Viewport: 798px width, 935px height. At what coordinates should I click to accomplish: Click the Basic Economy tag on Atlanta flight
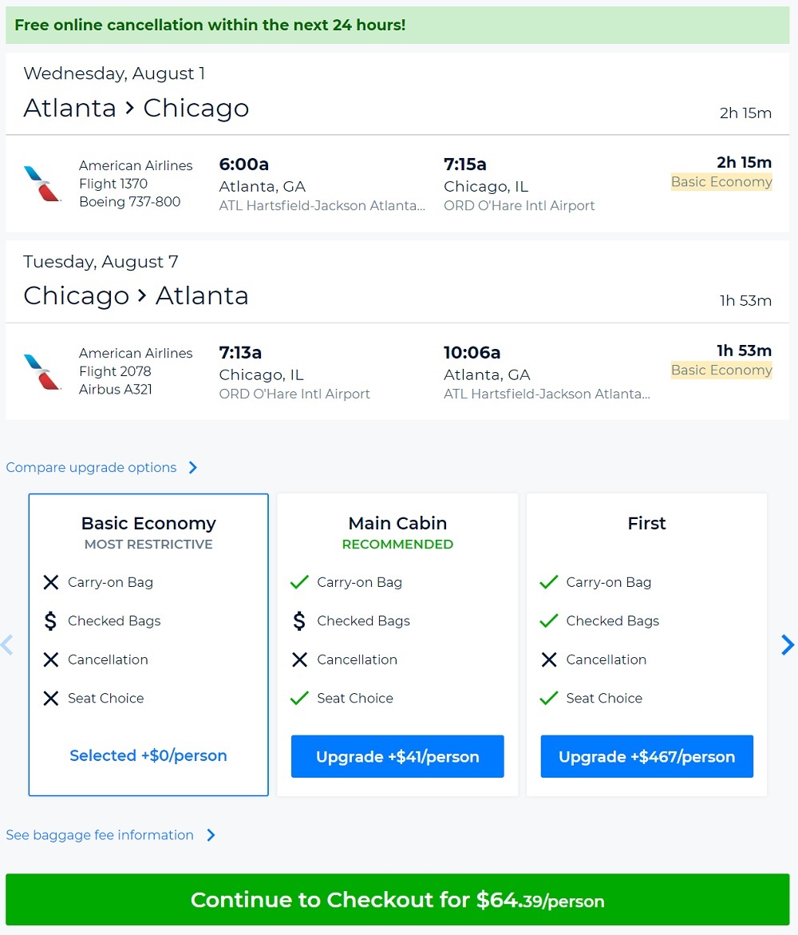[x=721, y=182]
